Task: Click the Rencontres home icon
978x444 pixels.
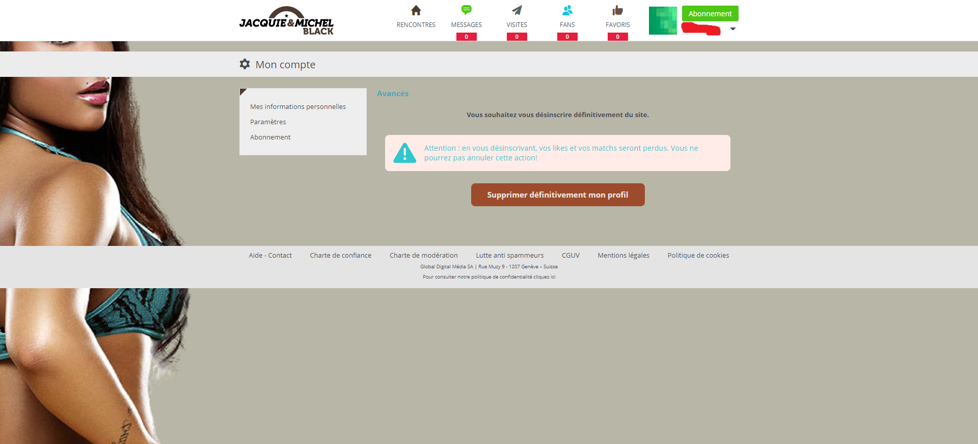Action: [416, 11]
